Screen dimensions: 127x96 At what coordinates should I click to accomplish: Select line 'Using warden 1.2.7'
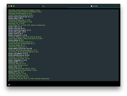pyautogui.click(x=16, y=62)
